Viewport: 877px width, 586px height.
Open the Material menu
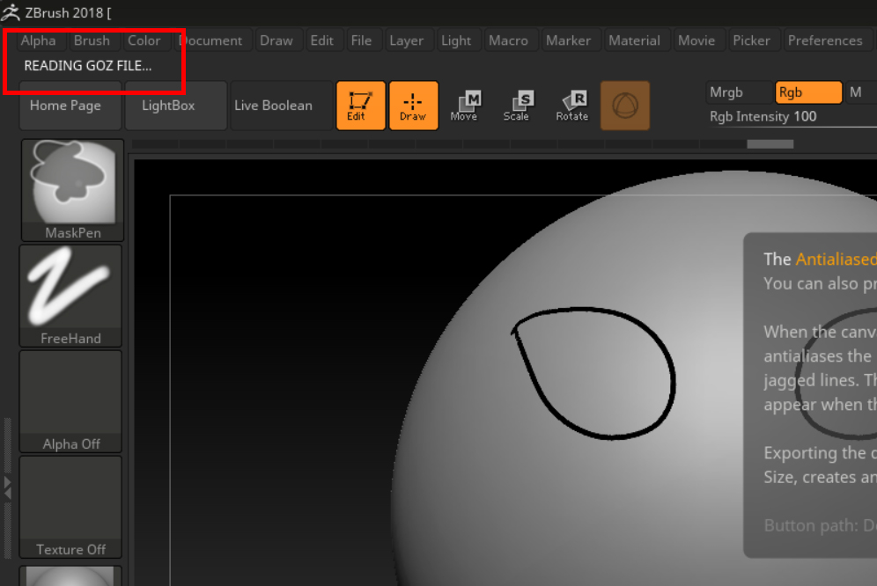[634, 40]
